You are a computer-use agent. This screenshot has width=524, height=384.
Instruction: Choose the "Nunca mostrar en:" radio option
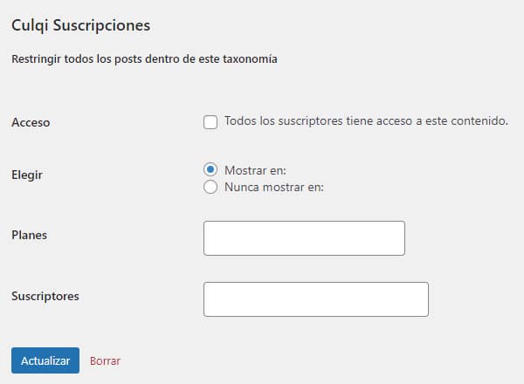[x=210, y=187]
